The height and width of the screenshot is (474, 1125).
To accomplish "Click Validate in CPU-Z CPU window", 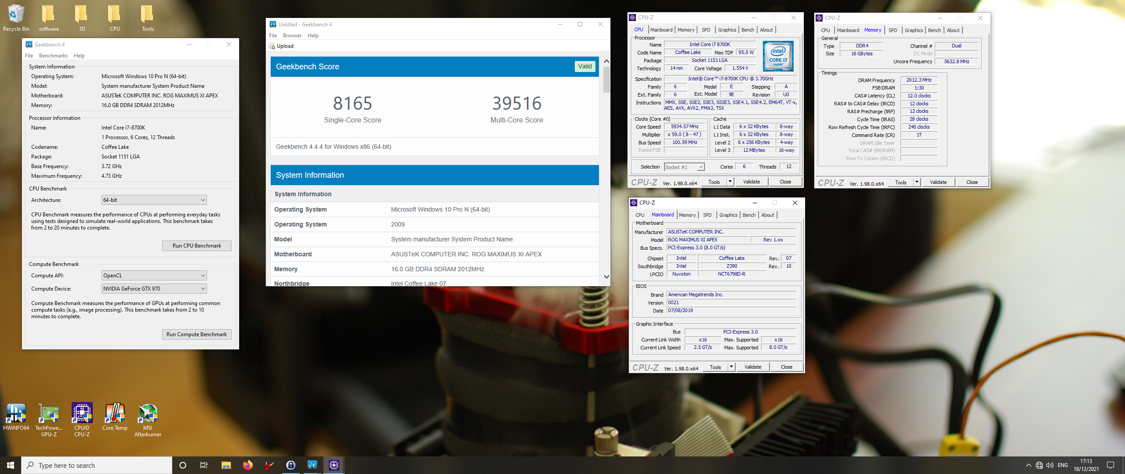I will click(x=751, y=182).
